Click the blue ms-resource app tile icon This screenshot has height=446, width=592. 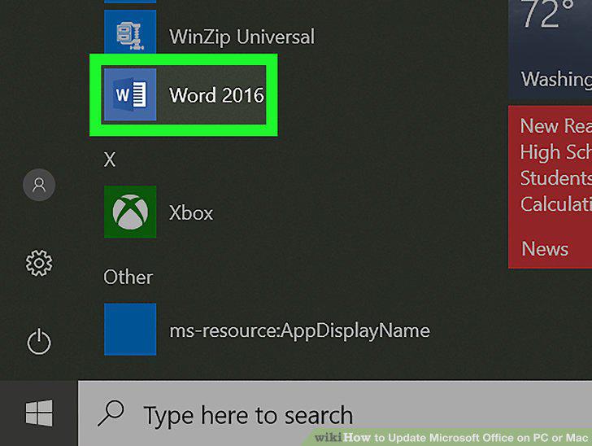click(130, 329)
